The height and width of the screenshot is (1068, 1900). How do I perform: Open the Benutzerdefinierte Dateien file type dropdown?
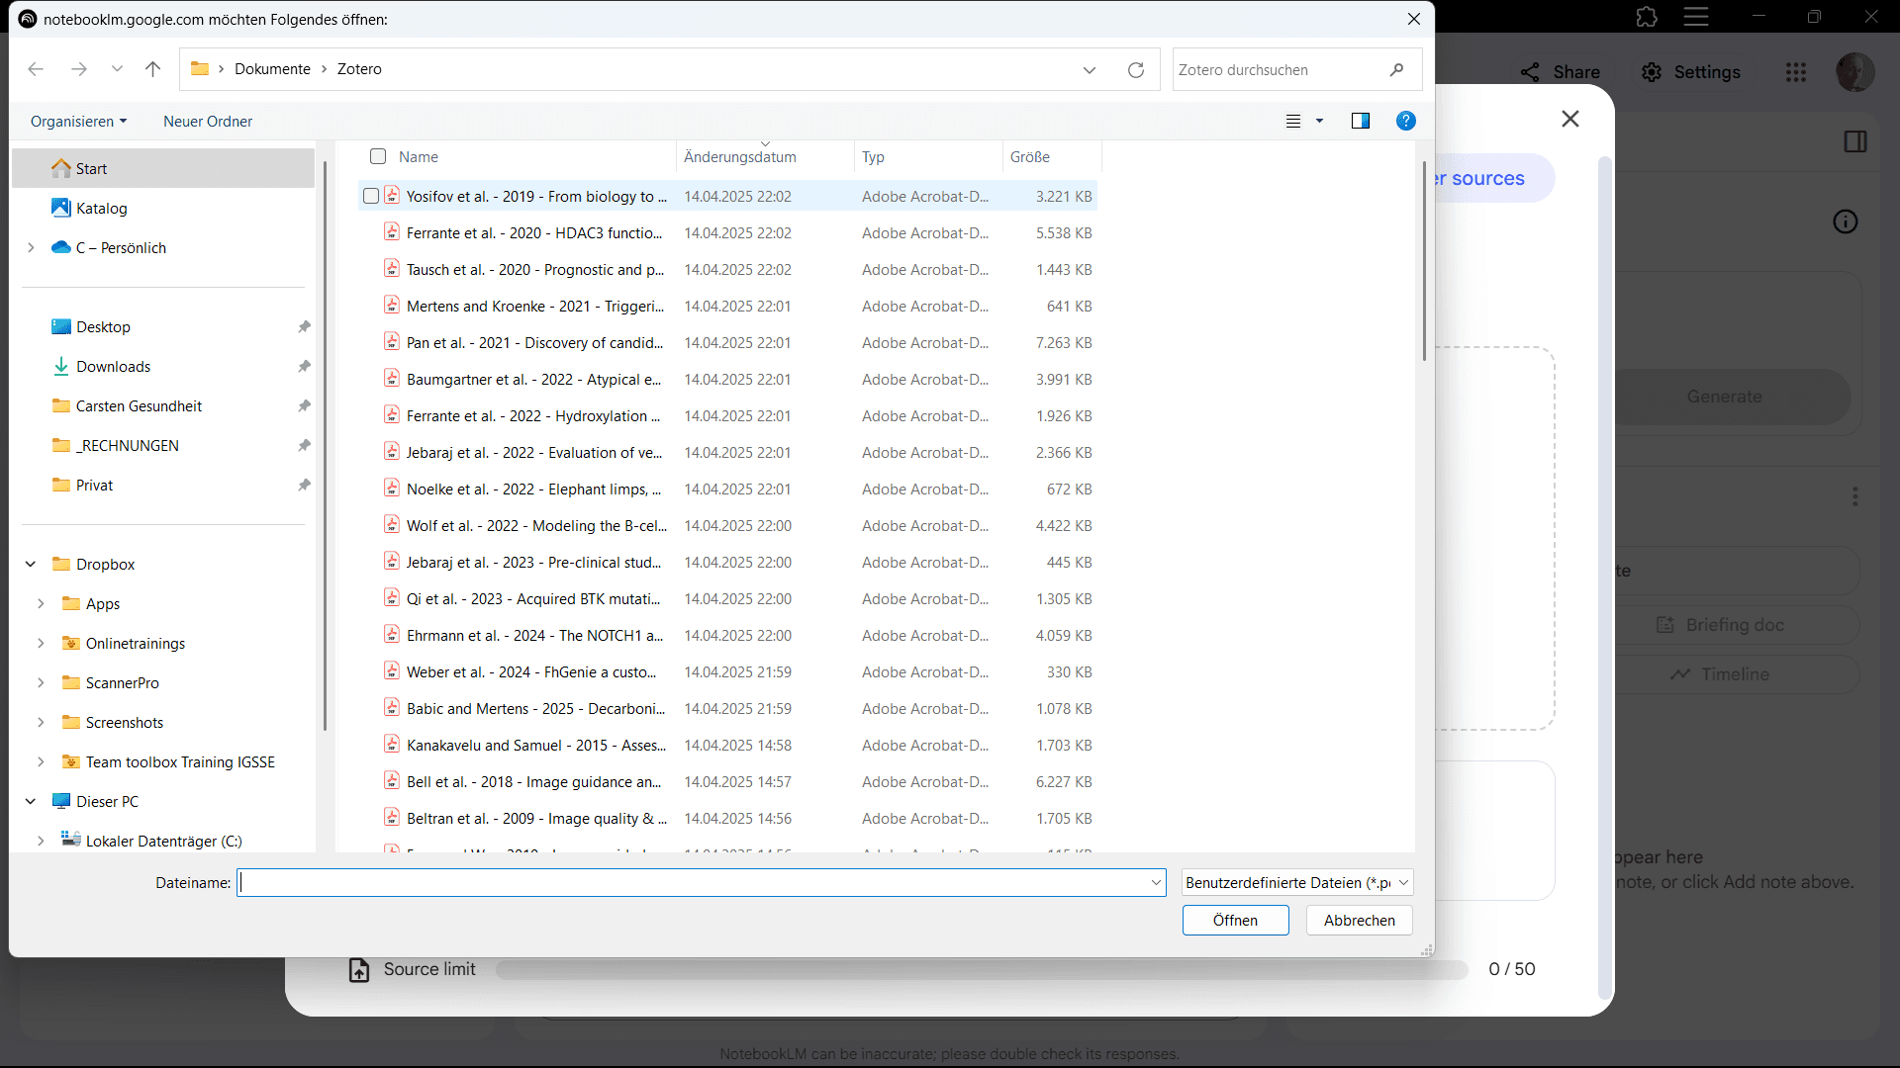click(1297, 883)
